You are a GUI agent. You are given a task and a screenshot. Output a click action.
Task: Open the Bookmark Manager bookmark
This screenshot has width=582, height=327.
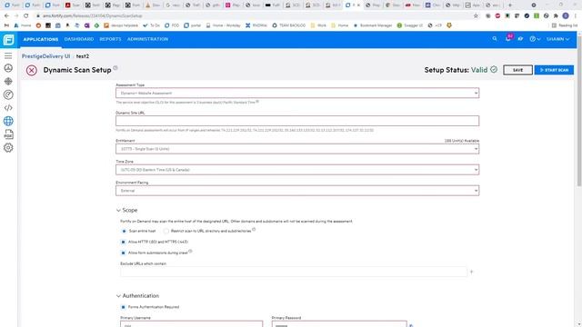pyautogui.click(x=372, y=25)
